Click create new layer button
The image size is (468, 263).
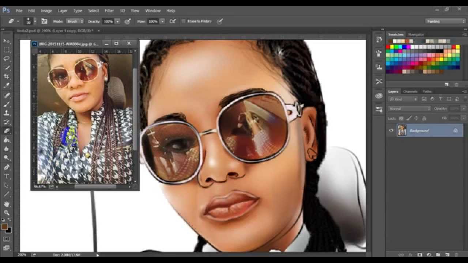pyautogui.click(x=447, y=255)
